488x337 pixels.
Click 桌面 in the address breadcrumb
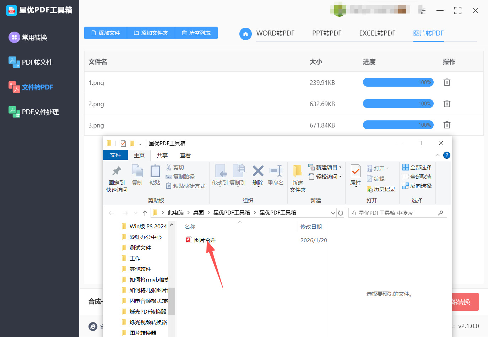pyautogui.click(x=199, y=213)
